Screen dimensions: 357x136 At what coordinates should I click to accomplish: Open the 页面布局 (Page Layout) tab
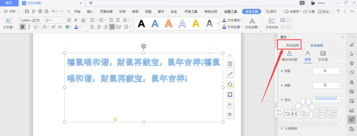(x=106, y=12)
